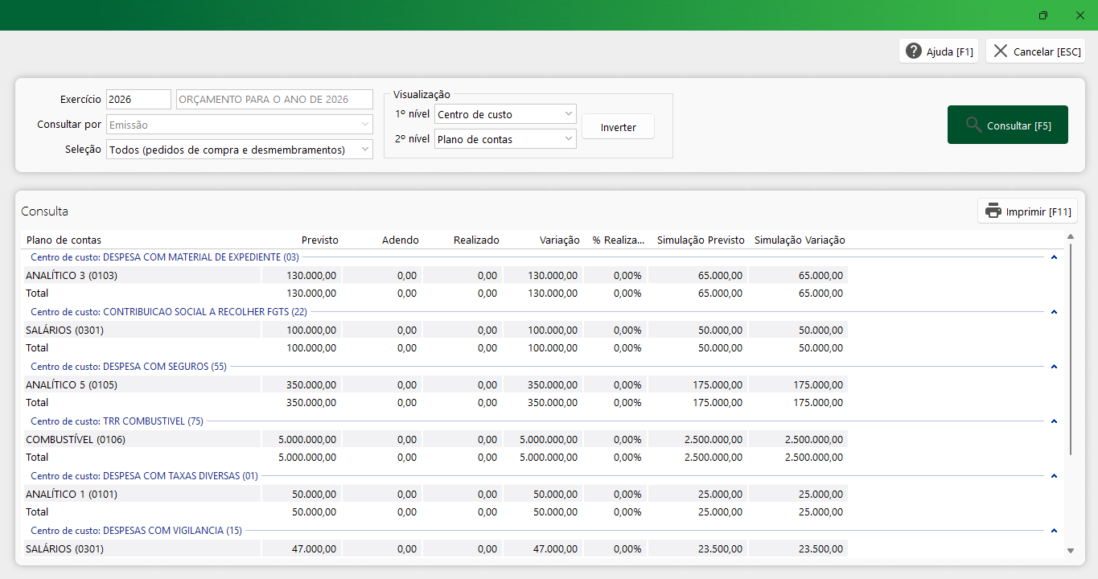
Task: Click the Ajuda help question-mark icon
Action: (913, 51)
